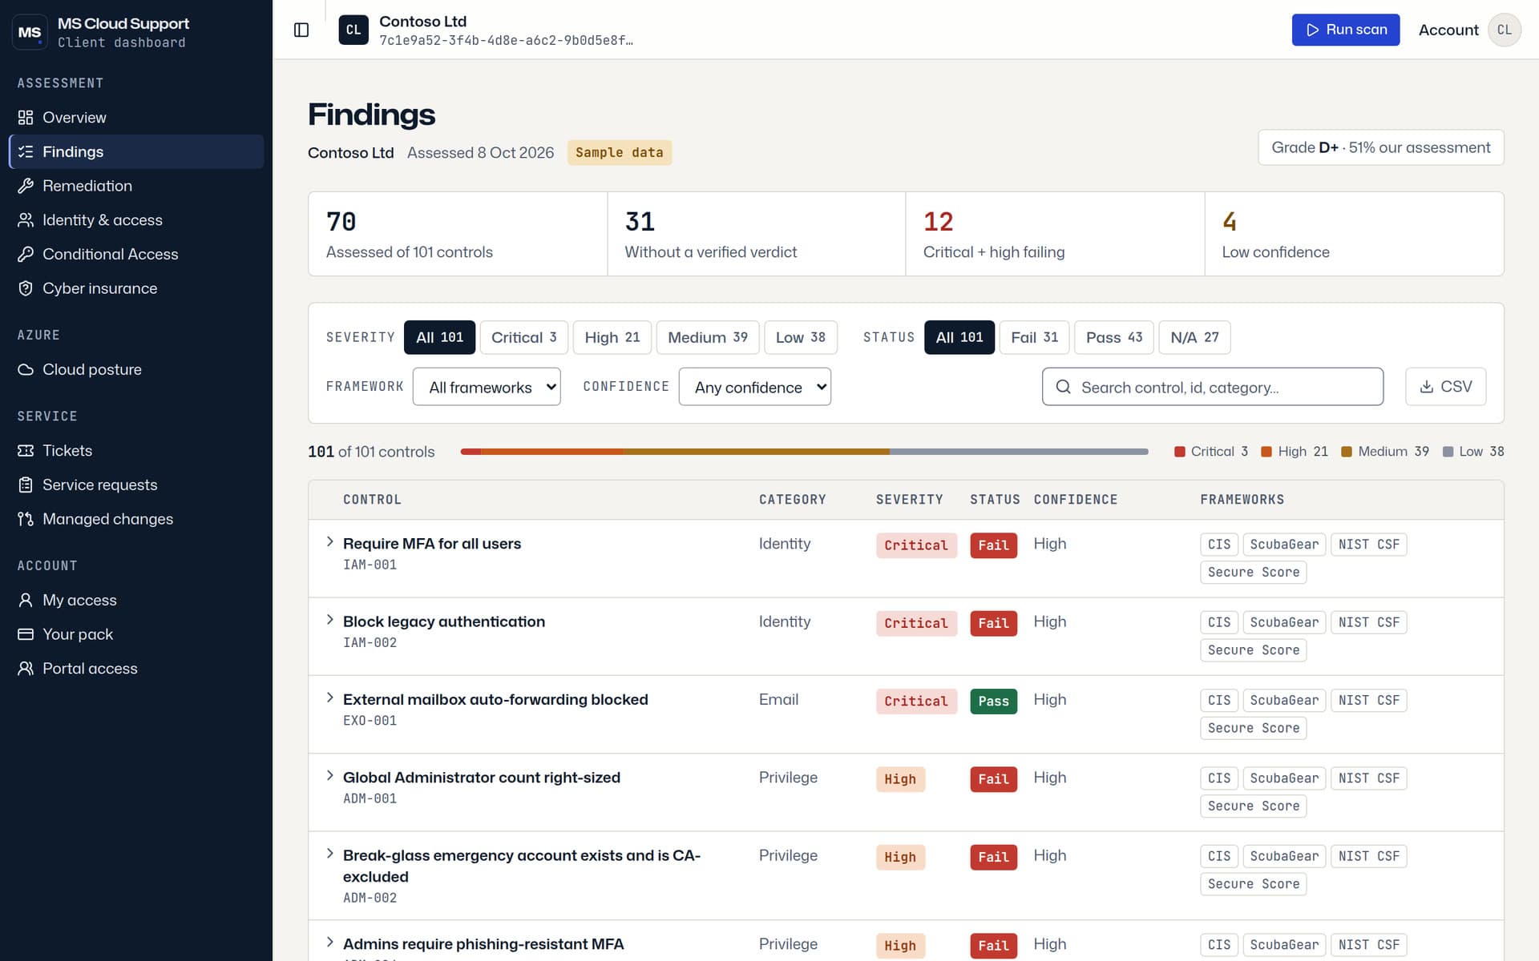Image resolution: width=1539 pixels, height=961 pixels.
Task: Select severity filter All 101
Action: pos(439,337)
